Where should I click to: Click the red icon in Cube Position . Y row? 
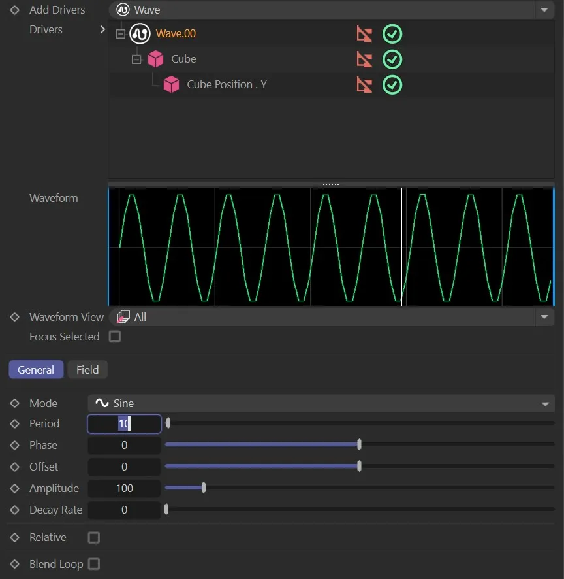click(364, 85)
